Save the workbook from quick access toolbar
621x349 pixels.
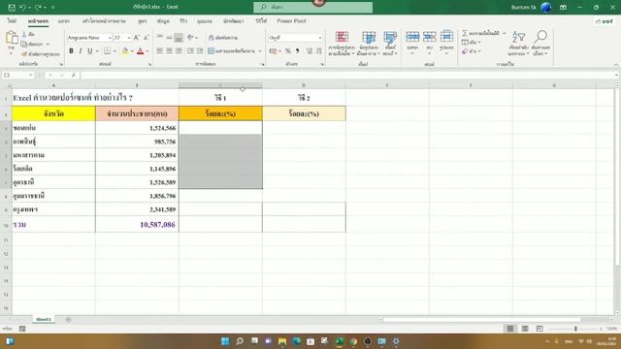pos(12,7)
